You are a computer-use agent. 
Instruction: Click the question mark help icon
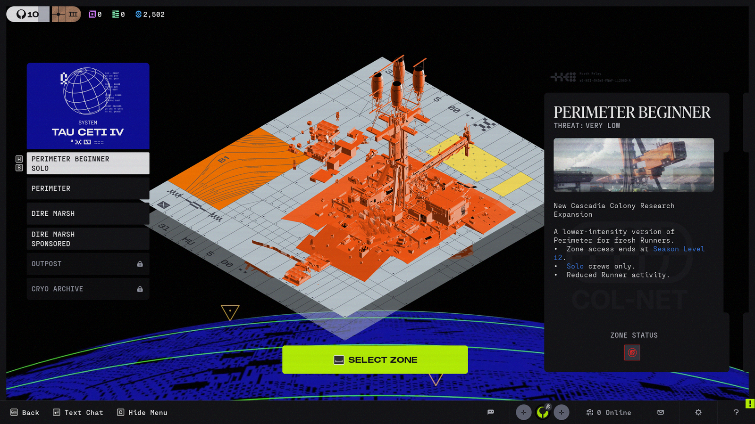tap(736, 412)
